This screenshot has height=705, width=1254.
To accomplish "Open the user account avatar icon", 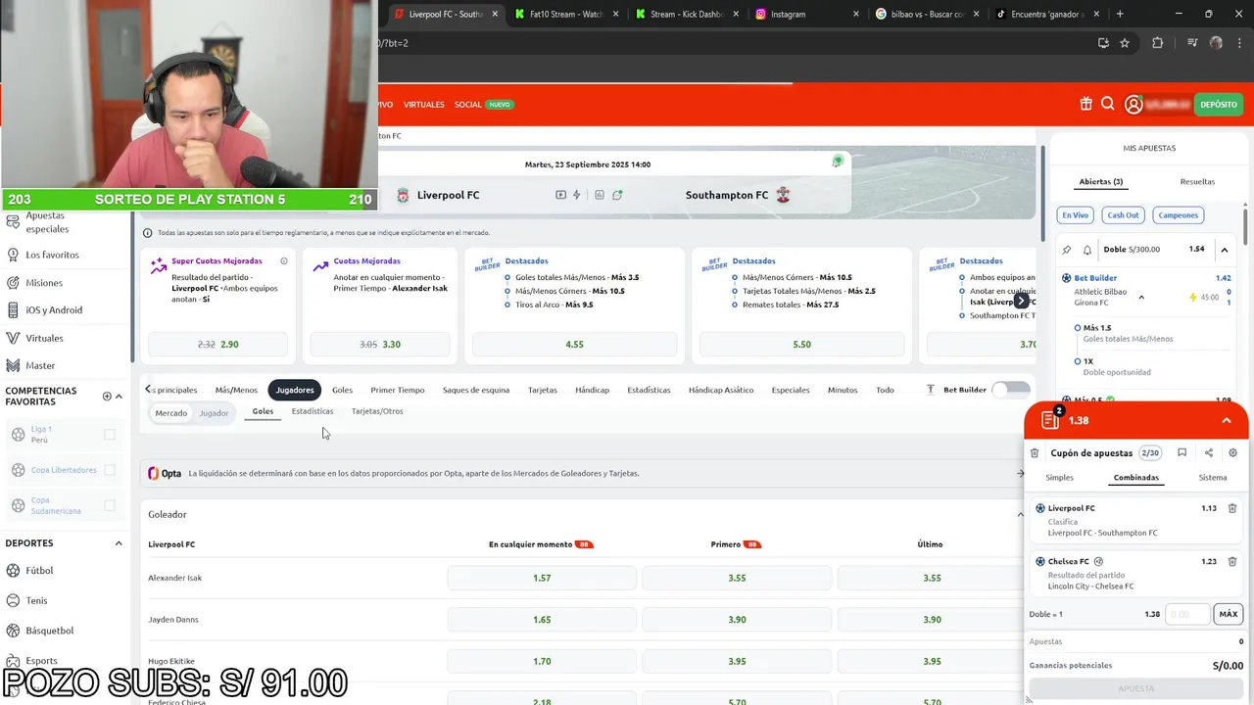I will coord(1133,104).
